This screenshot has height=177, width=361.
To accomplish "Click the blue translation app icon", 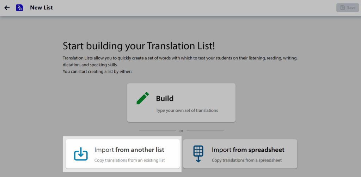I will pos(20,8).
